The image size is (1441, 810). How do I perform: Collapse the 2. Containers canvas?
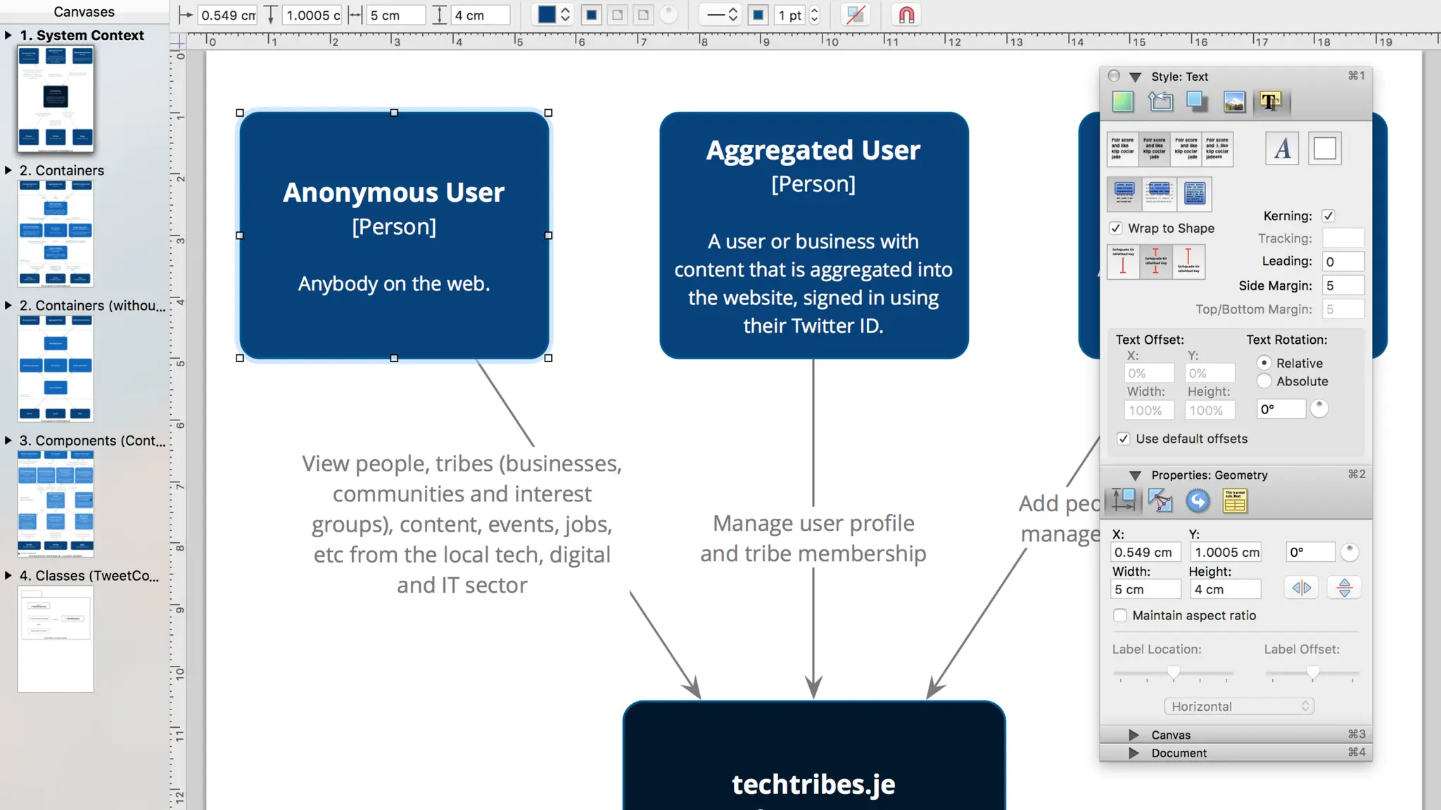click(x=8, y=170)
